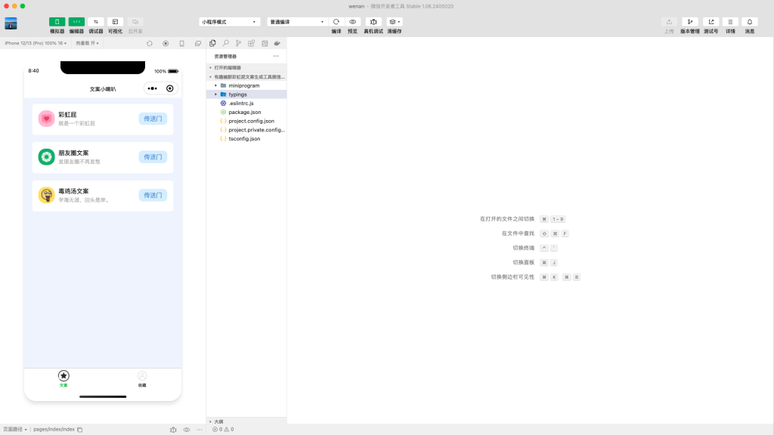
Task: Open the cloud/docker icon in editor sidebar
Action: (277, 43)
